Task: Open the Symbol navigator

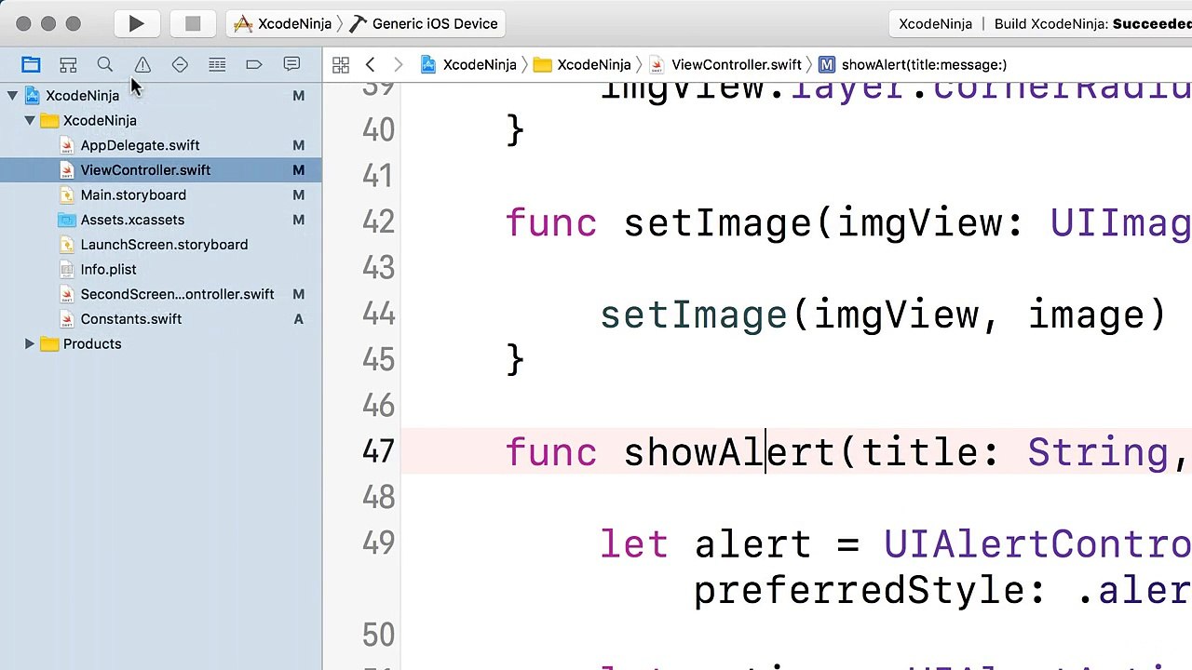Action: pos(68,64)
